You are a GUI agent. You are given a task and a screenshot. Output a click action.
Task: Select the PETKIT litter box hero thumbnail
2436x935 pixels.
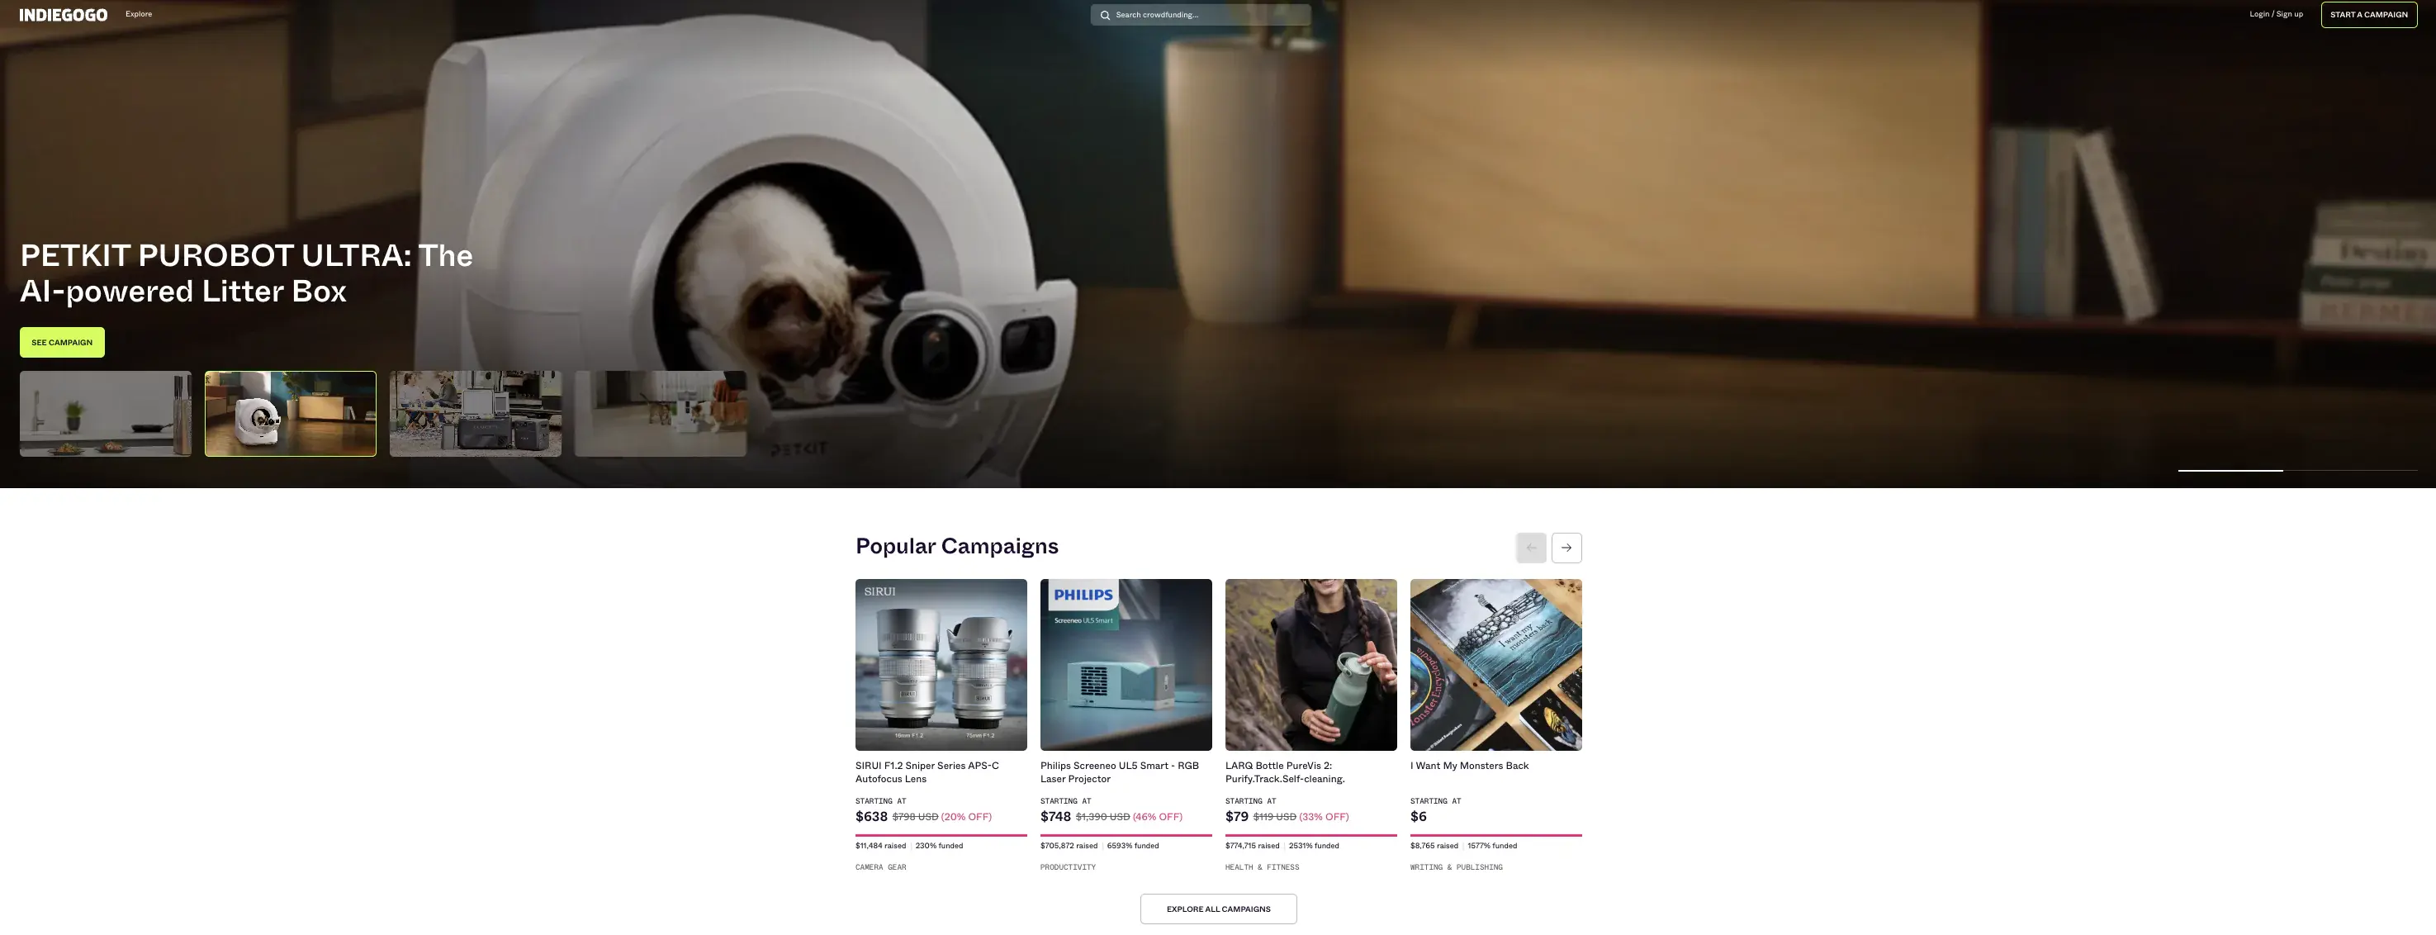291,414
